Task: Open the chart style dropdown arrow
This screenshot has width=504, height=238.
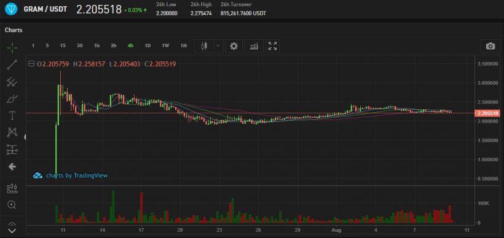Action: tap(218, 46)
